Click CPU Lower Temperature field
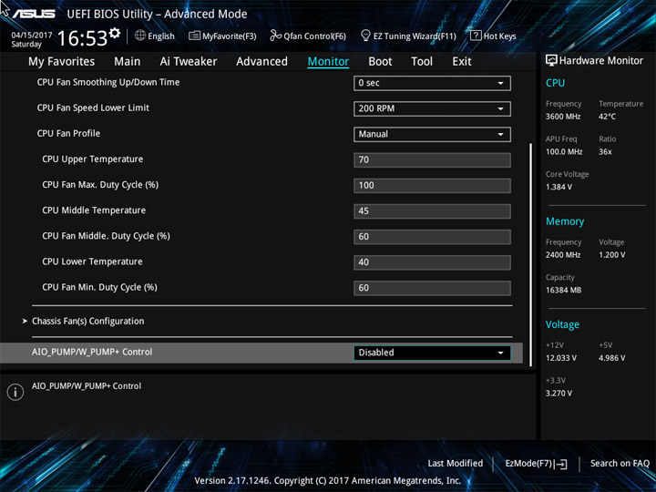 432,262
